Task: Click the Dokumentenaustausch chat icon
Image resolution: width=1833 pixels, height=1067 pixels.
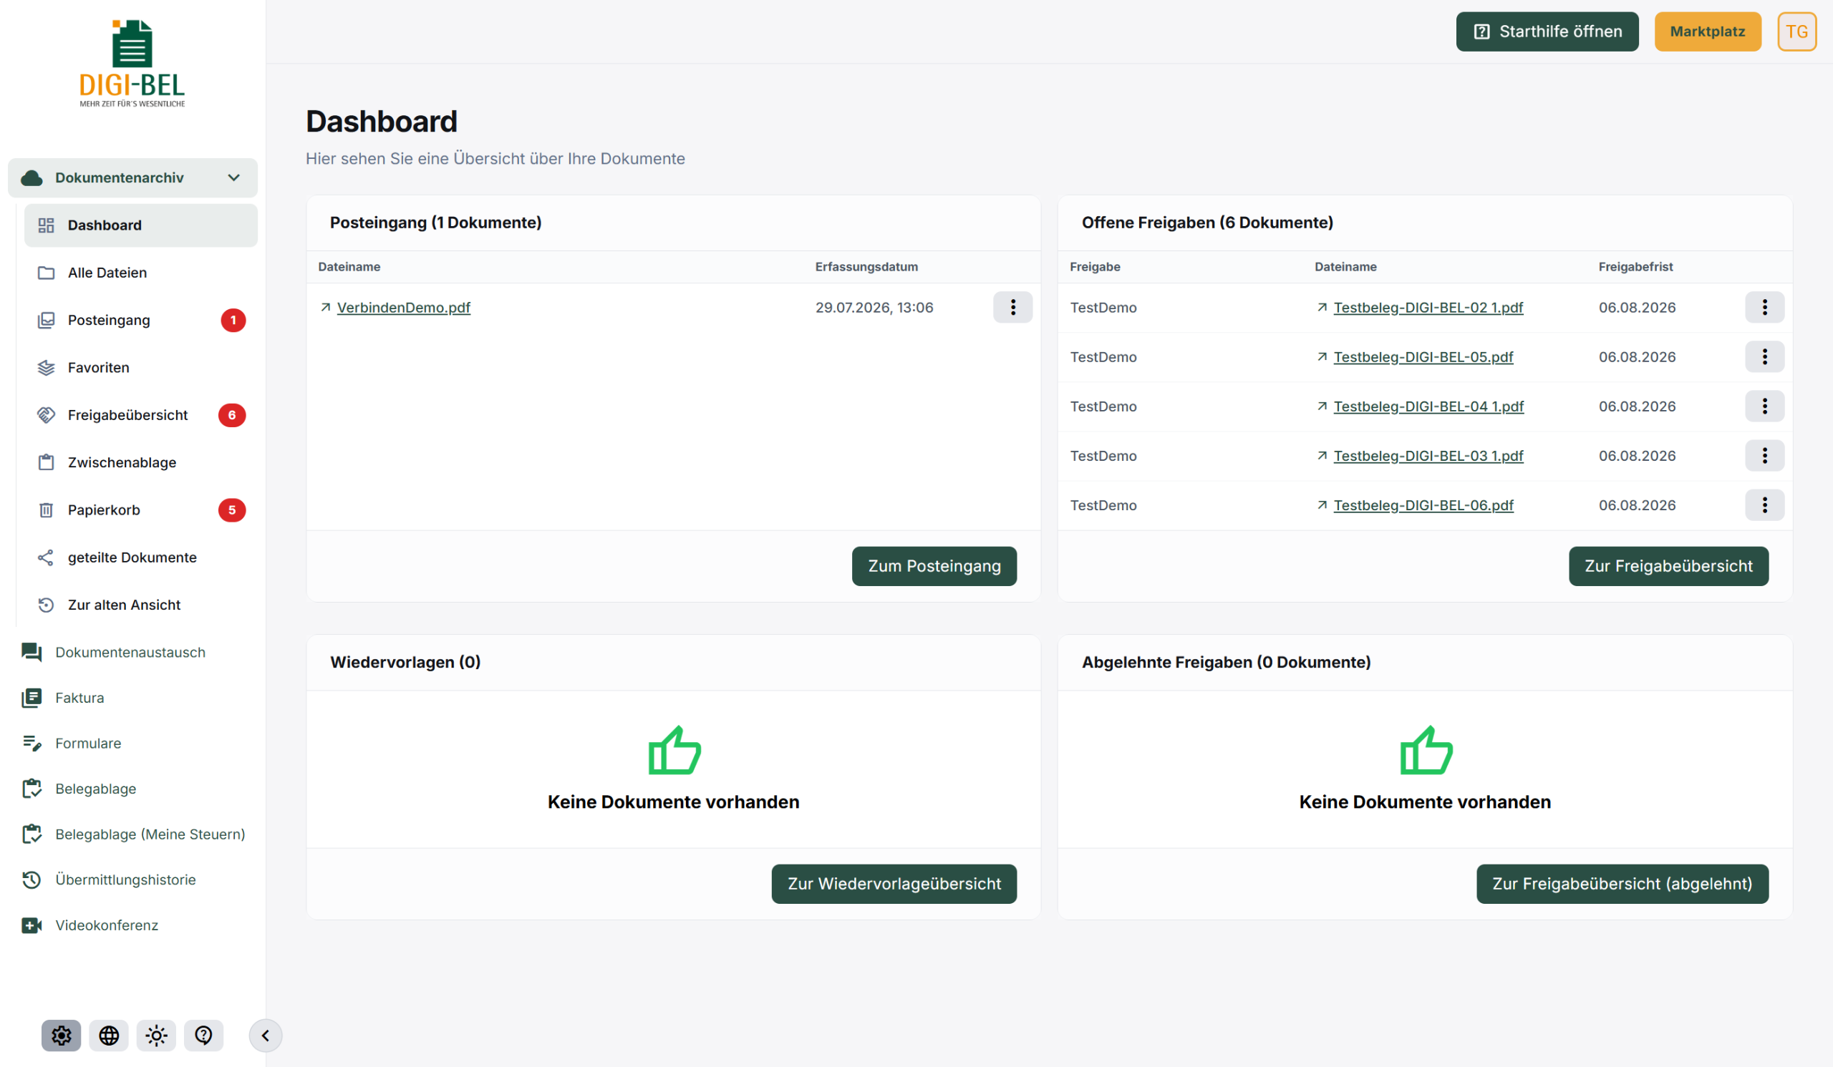Action: (32, 652)
